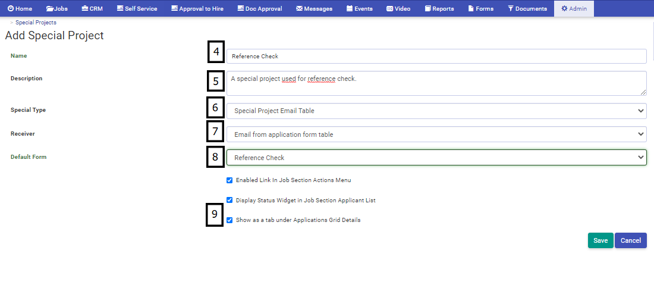Click the Self Service icon
The height and width of the screenshot is (291, 654).
[120, 8]
